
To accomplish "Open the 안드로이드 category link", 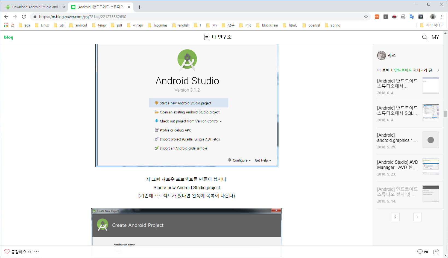I will pos(403,70).
